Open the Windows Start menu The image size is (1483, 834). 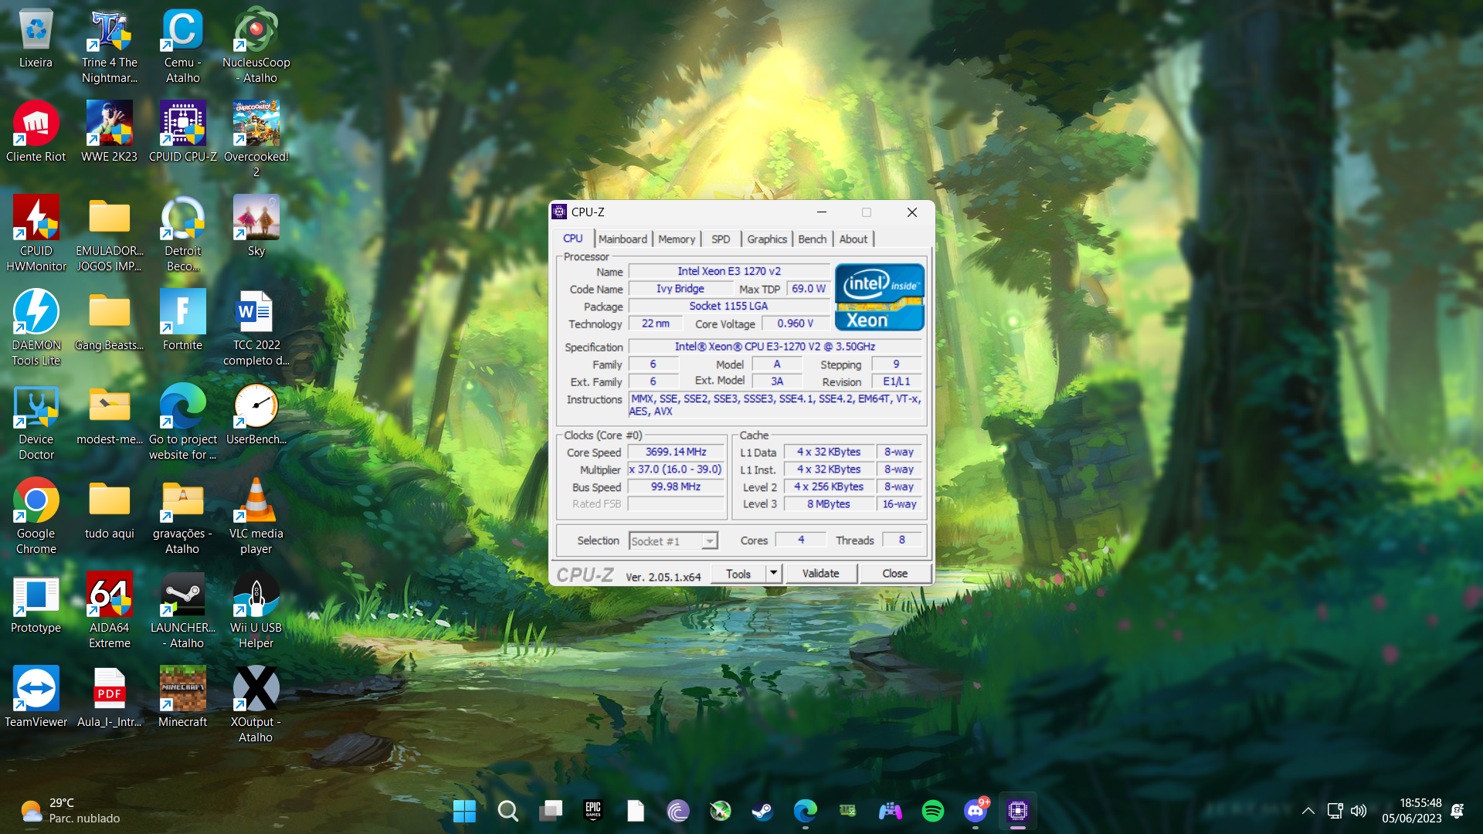(464, 811)
